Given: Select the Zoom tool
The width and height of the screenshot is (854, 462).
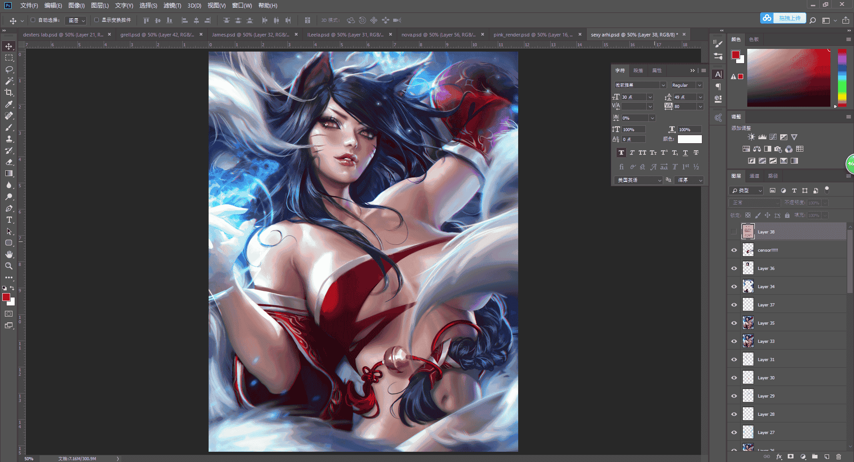Looking at the screenshot, I should click(9, 266).
